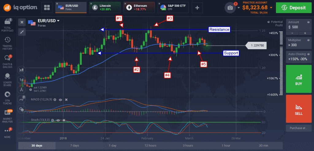314x151 pixels.
Task: Open the Total Portfolio panel
Action: 7,25
